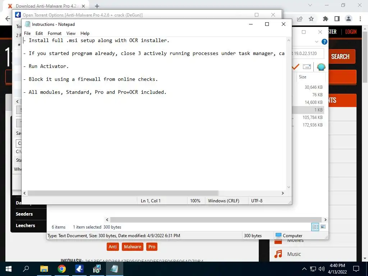
Task: Click Notepad horizontal scrollbar right arrow
Action: 283,193
